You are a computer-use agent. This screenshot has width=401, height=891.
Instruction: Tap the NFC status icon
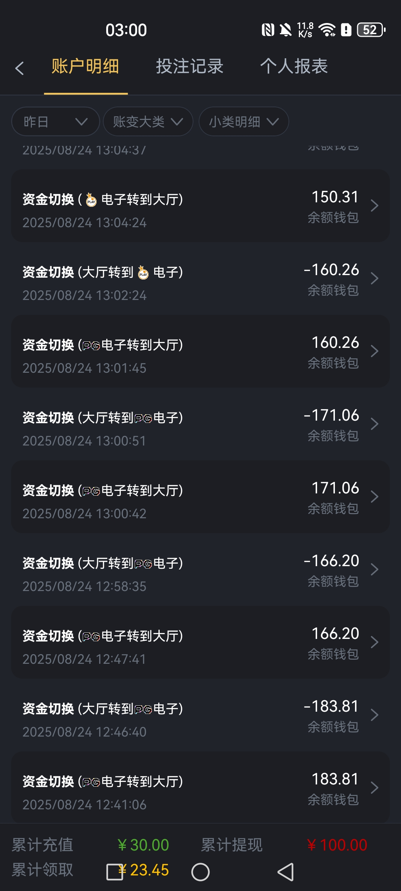coord(268,30)
